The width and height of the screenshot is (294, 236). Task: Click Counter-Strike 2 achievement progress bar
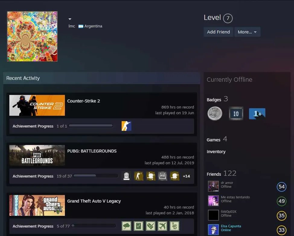(91, 126)
